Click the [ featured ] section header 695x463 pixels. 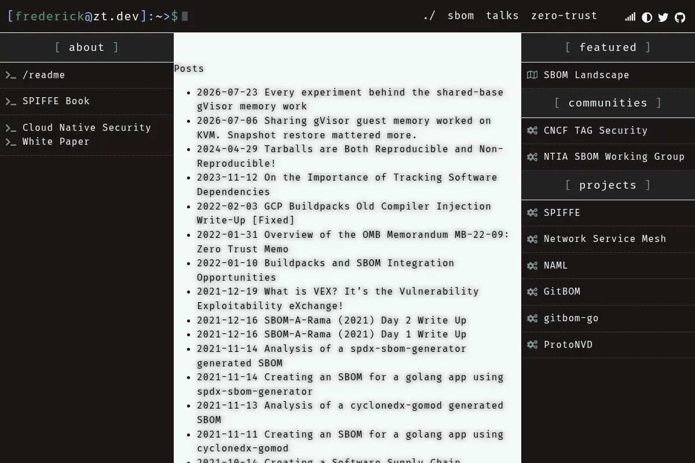coord(608,47)
